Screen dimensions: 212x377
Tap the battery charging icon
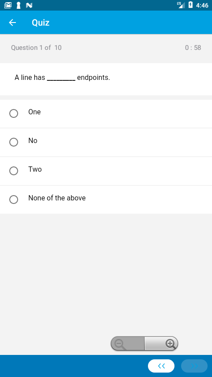tap(190, 5)
